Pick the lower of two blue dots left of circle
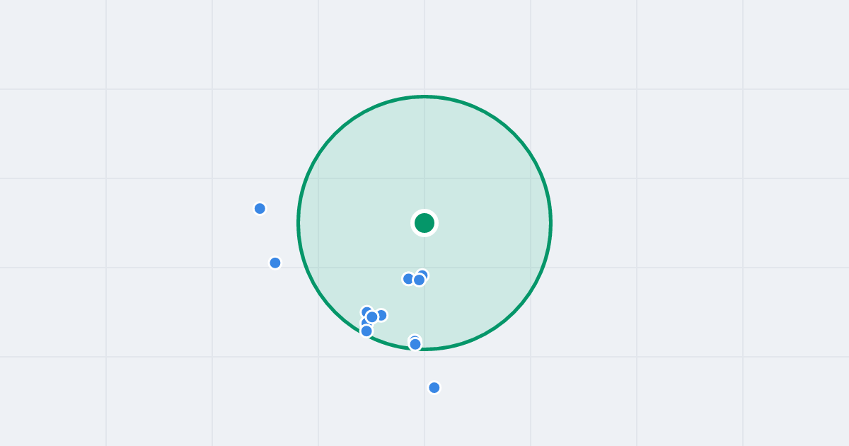The width and height of the screenshot is (849, 446). tap(275, 263)
